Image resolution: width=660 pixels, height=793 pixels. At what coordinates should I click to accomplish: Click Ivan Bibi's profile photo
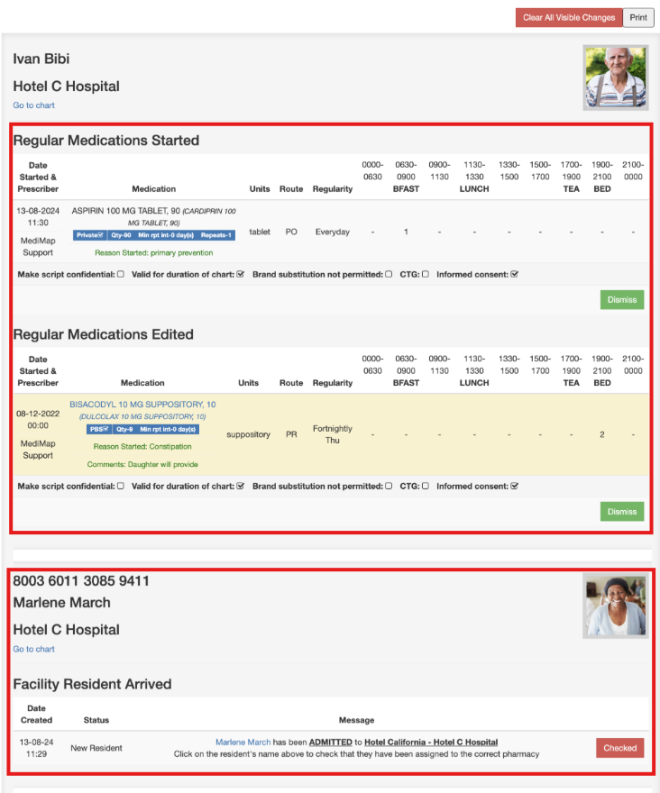615,77
